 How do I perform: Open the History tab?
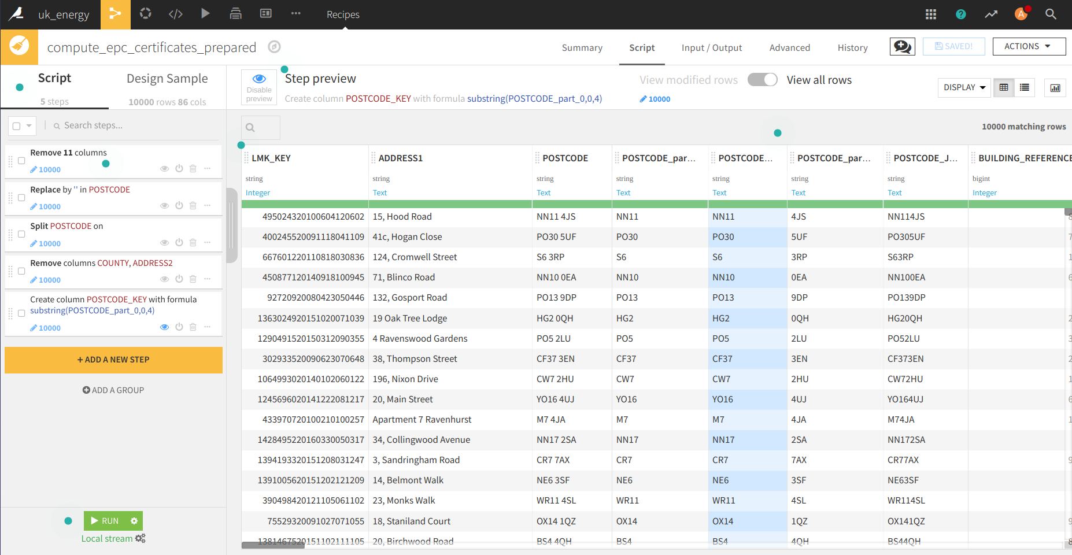click(x=852, y=48)
